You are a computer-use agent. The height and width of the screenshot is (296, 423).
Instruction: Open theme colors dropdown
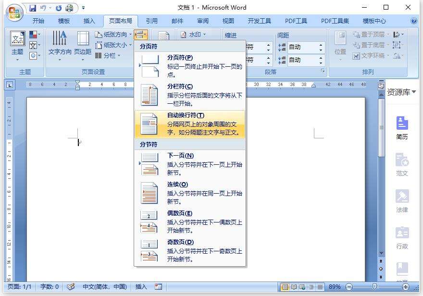(x=35, y=35)
